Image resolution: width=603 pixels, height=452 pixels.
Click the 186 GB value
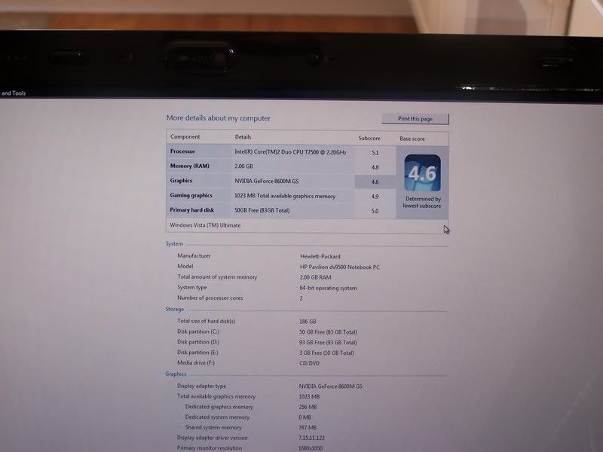(x=308, y=322)
